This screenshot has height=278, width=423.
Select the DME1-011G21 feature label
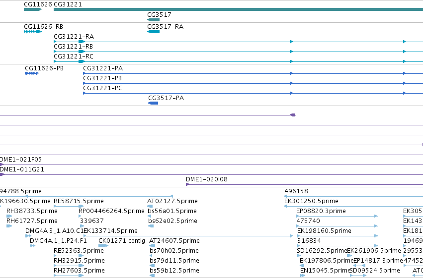[22, 169]
